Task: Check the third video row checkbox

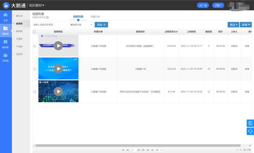Action: (x=35, y=92)
